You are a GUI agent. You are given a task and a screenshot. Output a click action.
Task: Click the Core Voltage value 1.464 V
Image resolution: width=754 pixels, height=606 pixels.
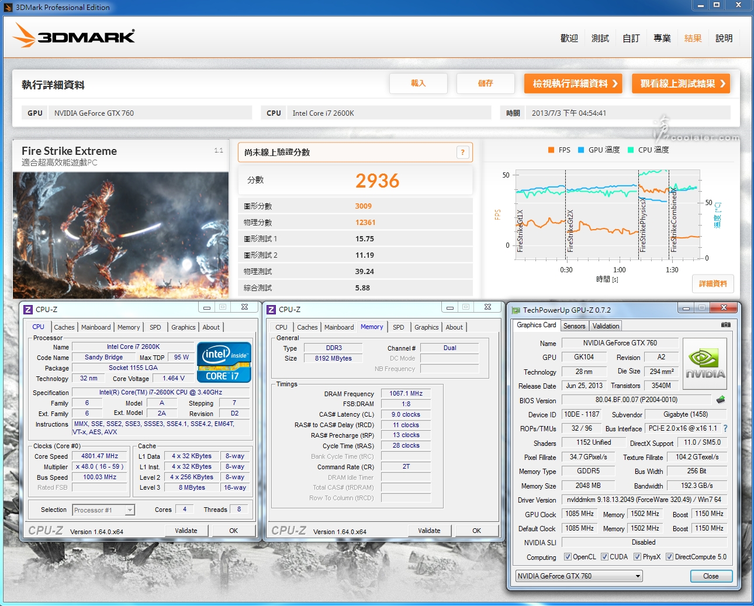coord(174,379)
